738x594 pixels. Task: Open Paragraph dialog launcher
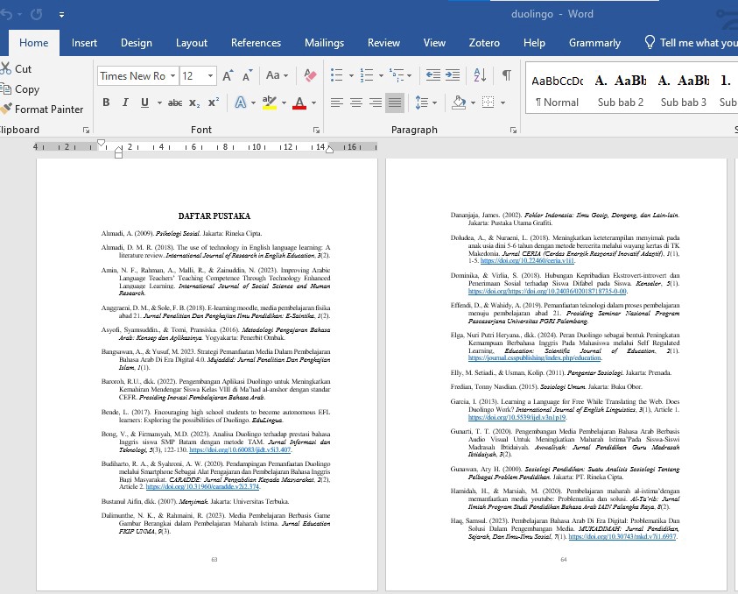[x=513, y=130]
